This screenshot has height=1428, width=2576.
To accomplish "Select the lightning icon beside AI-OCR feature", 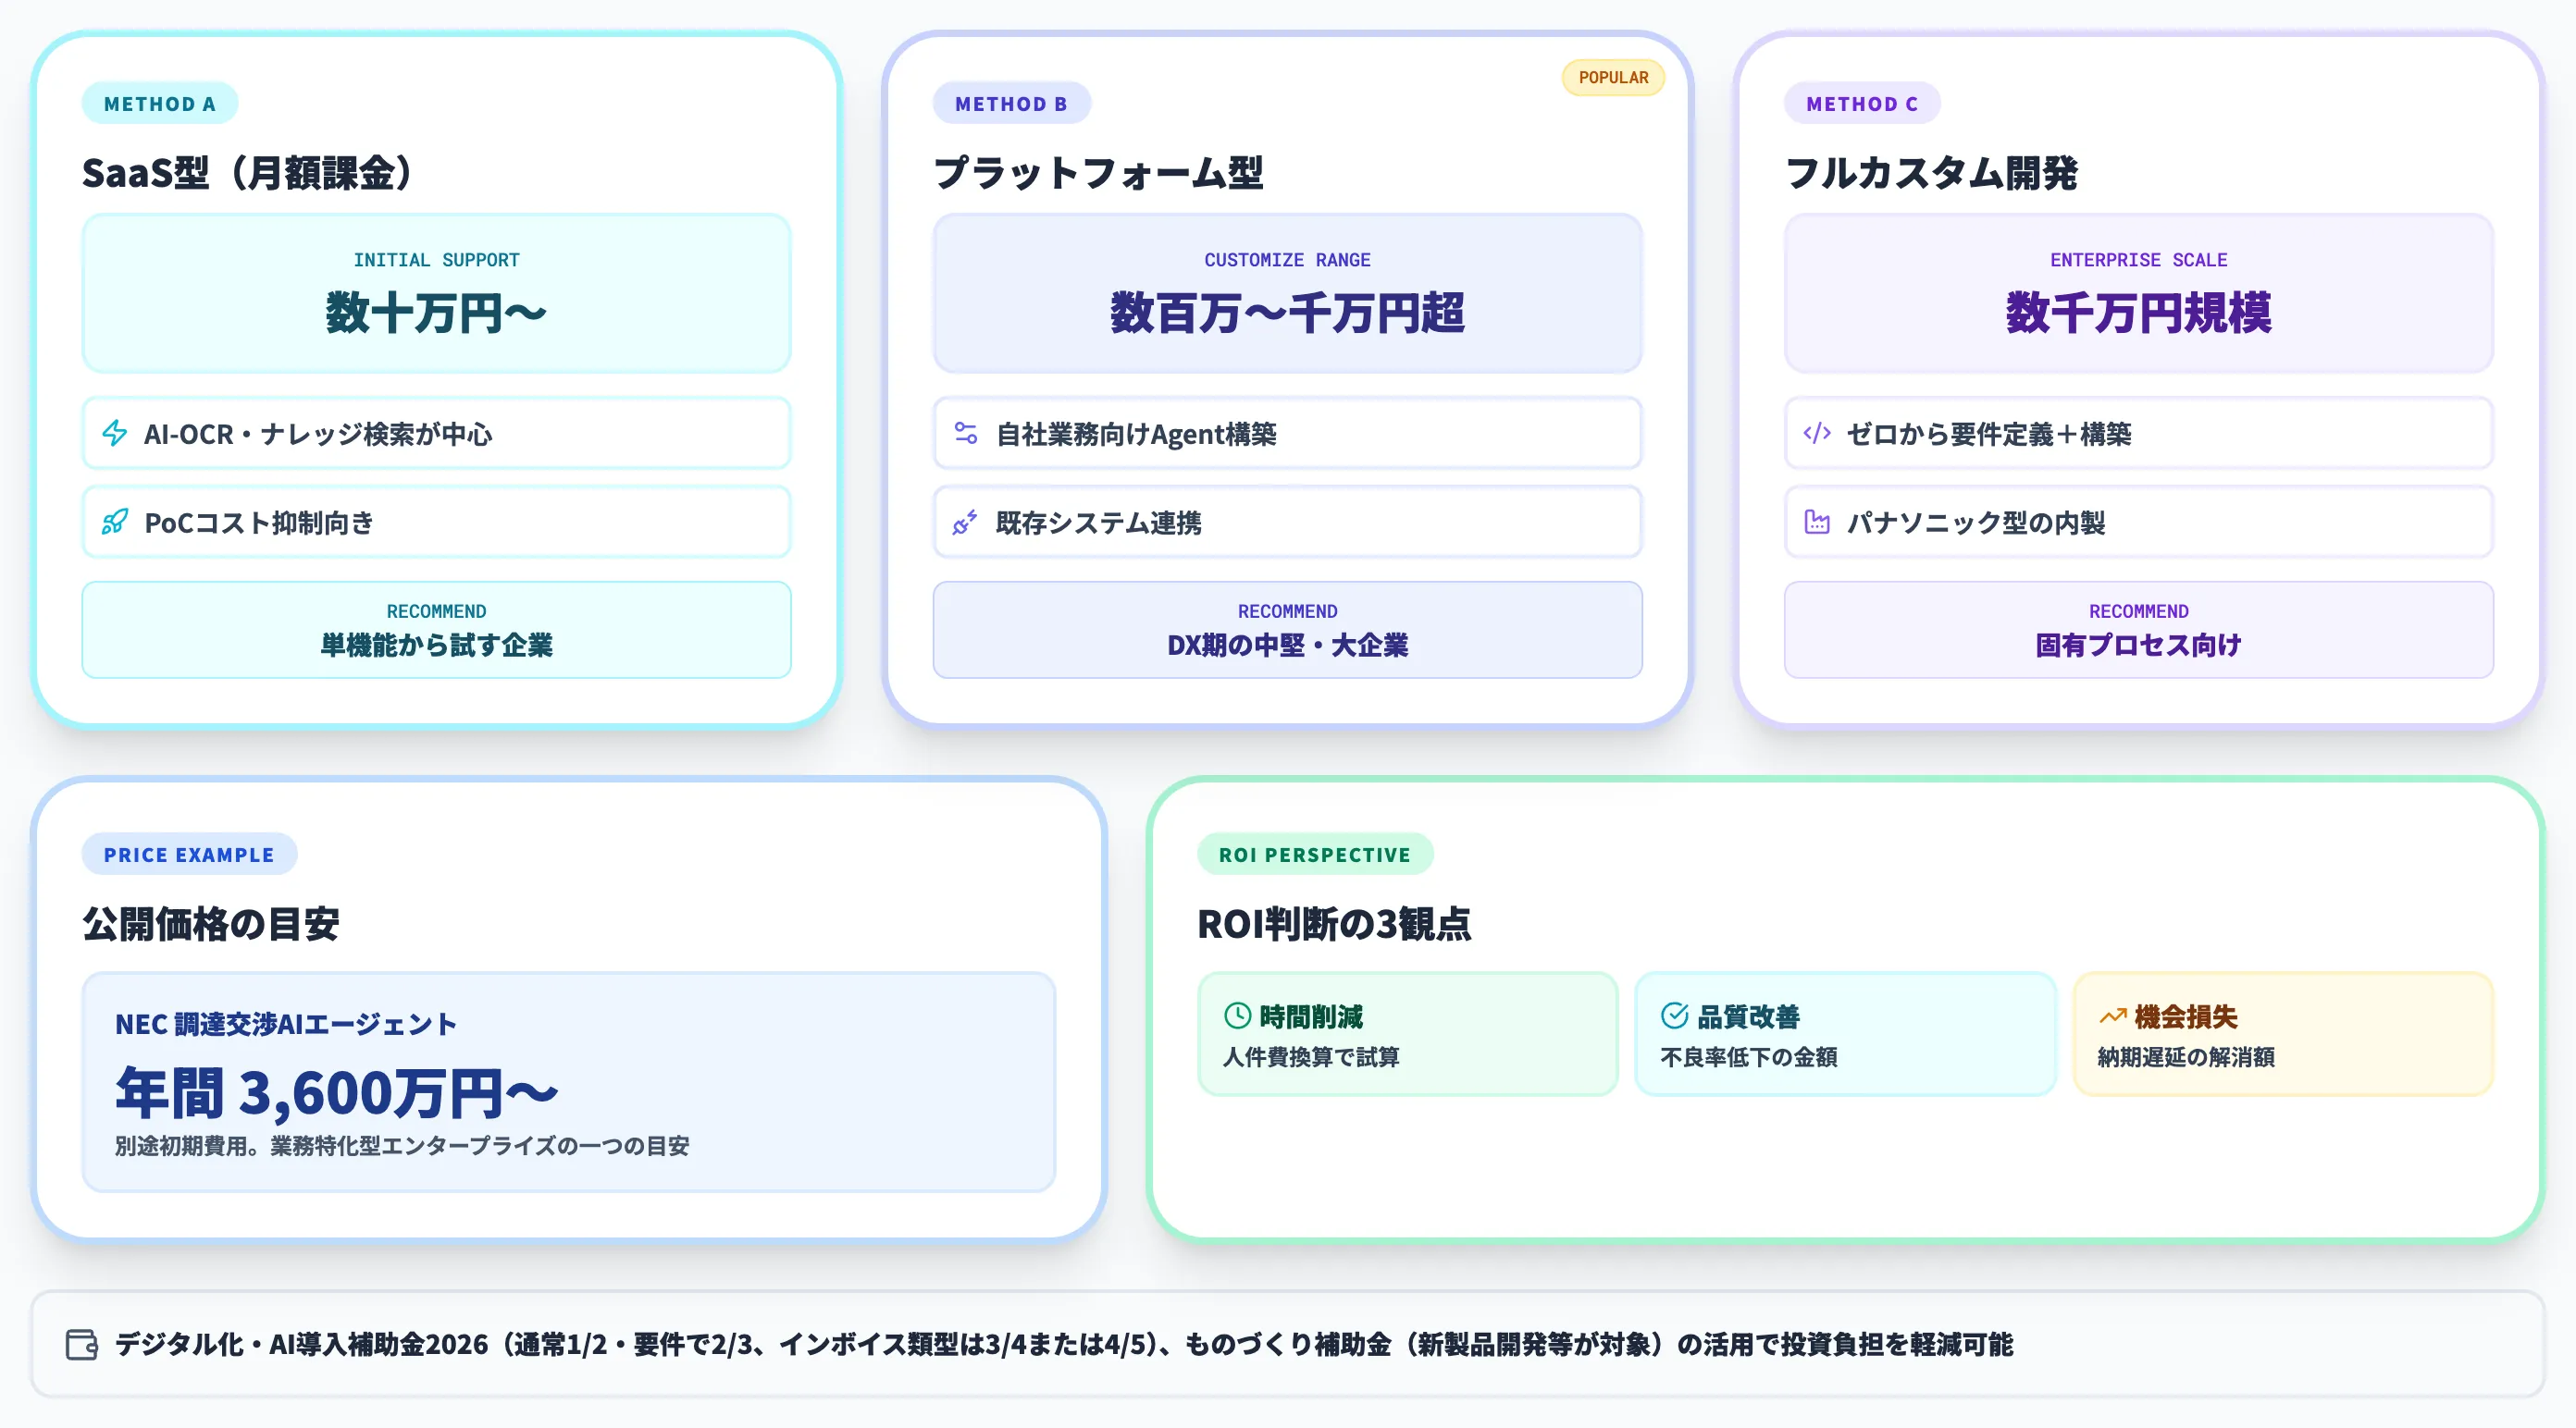I will (x=115, y=434).
